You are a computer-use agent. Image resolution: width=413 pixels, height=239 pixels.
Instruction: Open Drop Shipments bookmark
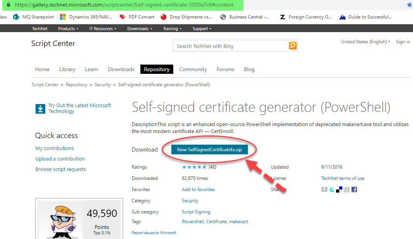click(x=187, y=17)
